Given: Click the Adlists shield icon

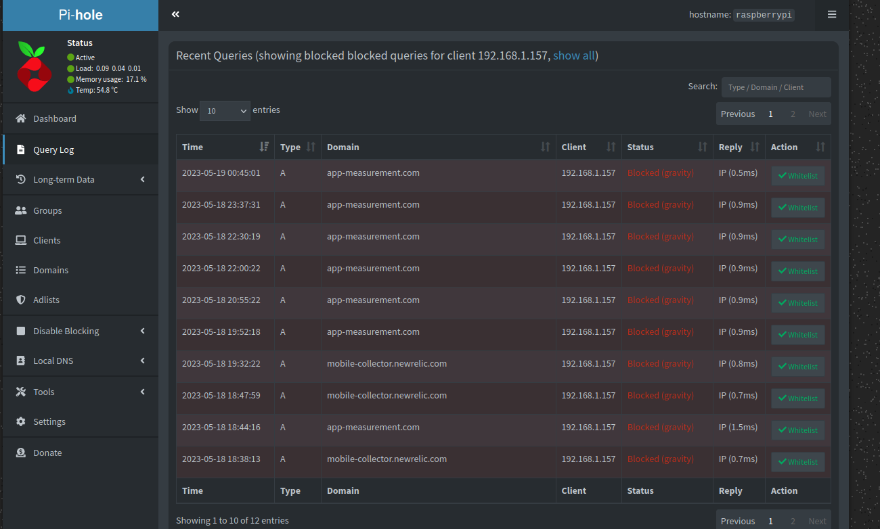Looking at the screenshot, I should click(20, 300).
